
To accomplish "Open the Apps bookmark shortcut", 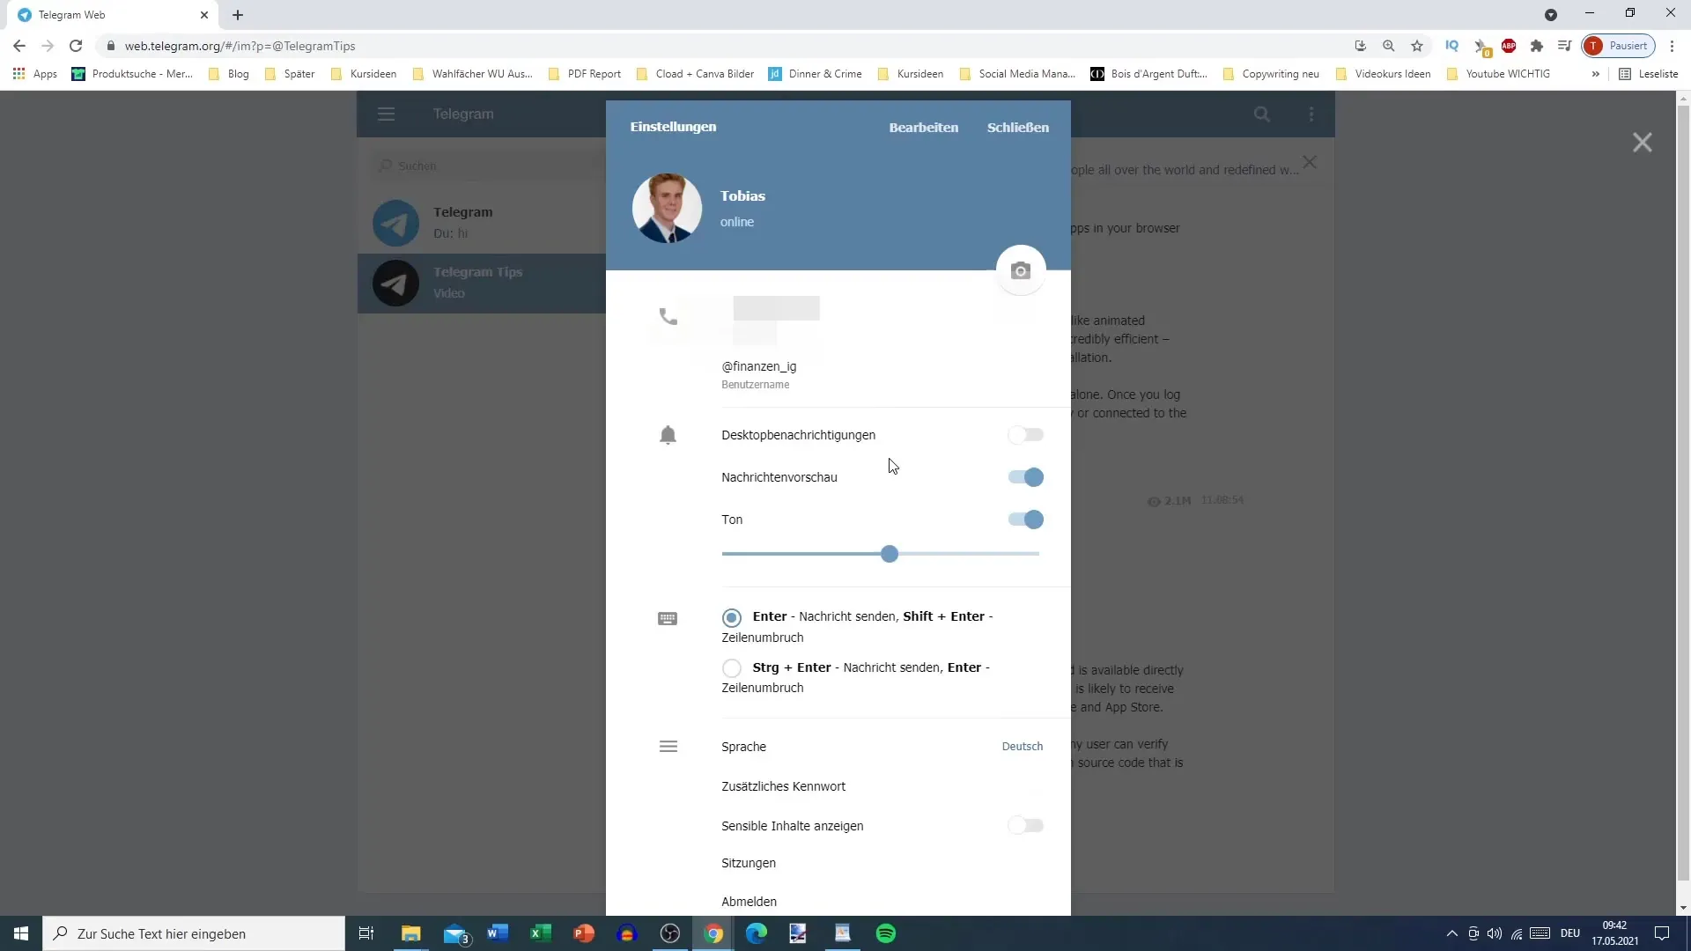I will point(35,74).
